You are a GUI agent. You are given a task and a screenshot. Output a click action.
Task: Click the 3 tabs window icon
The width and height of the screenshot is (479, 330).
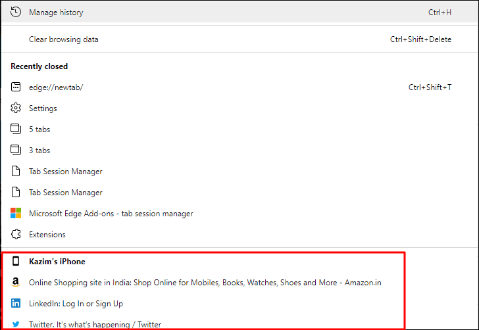(16, 150)
